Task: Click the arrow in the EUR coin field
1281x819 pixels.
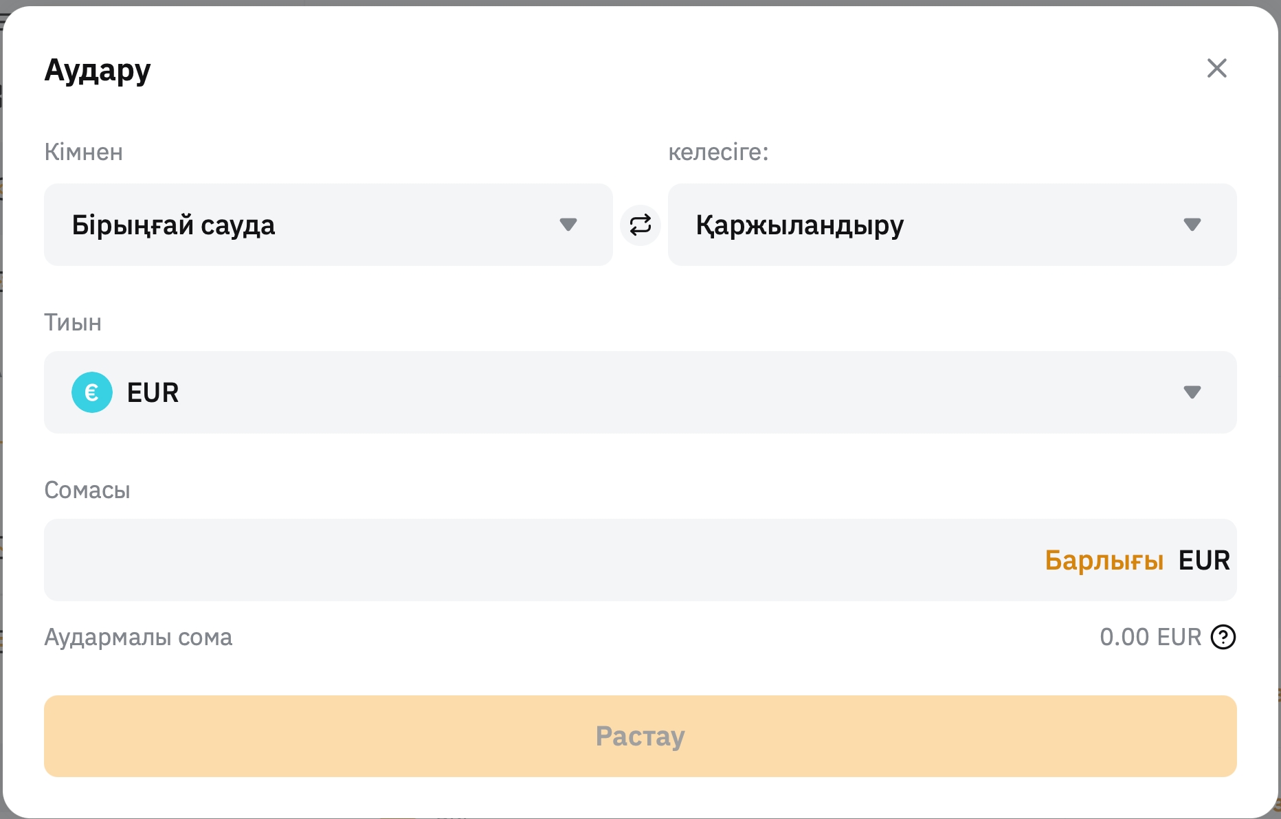Action: [x=1192, y=392]
